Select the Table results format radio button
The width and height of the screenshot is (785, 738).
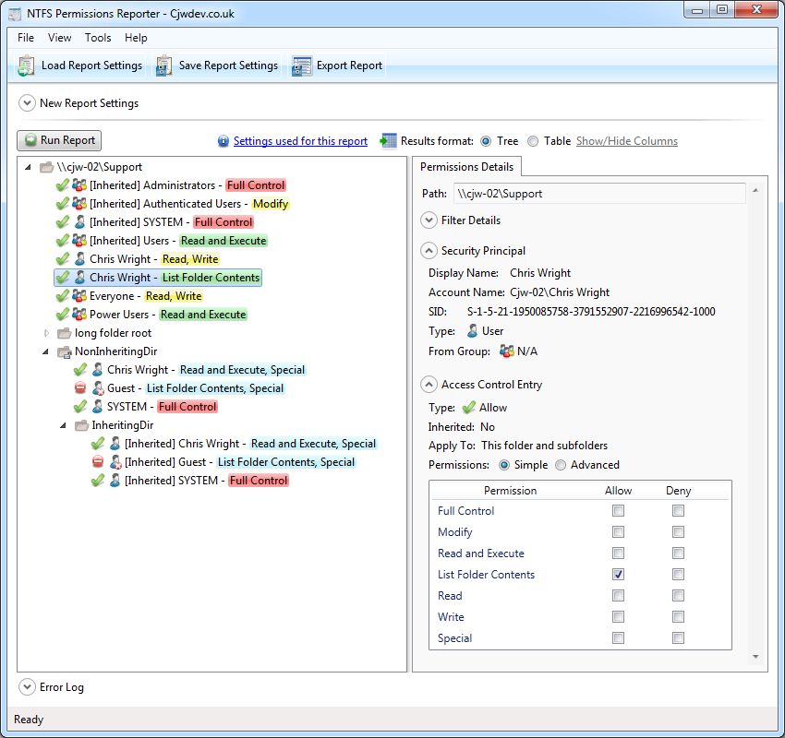533,141
